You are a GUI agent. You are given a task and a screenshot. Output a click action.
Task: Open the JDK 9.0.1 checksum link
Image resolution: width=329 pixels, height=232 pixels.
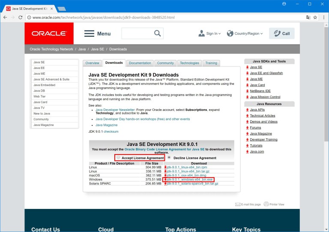(x=111, y=131)
